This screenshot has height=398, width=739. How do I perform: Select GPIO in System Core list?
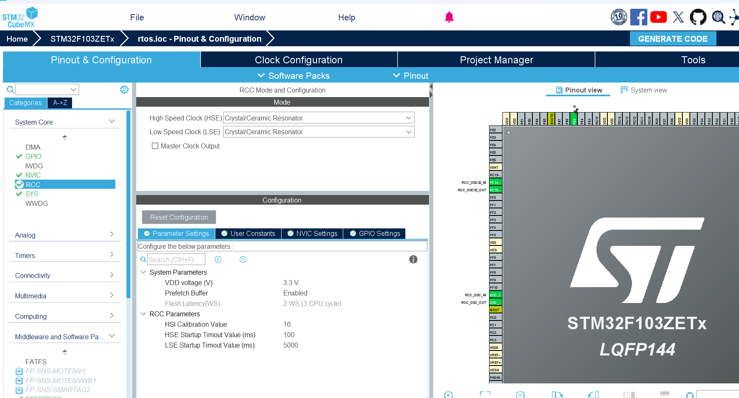point(33,156)
